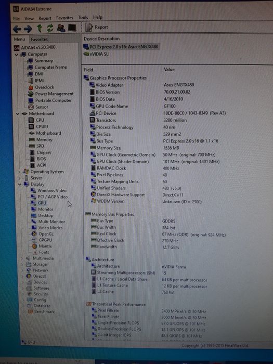
Task: Open the Sensor page
Action: coord(38,107)
